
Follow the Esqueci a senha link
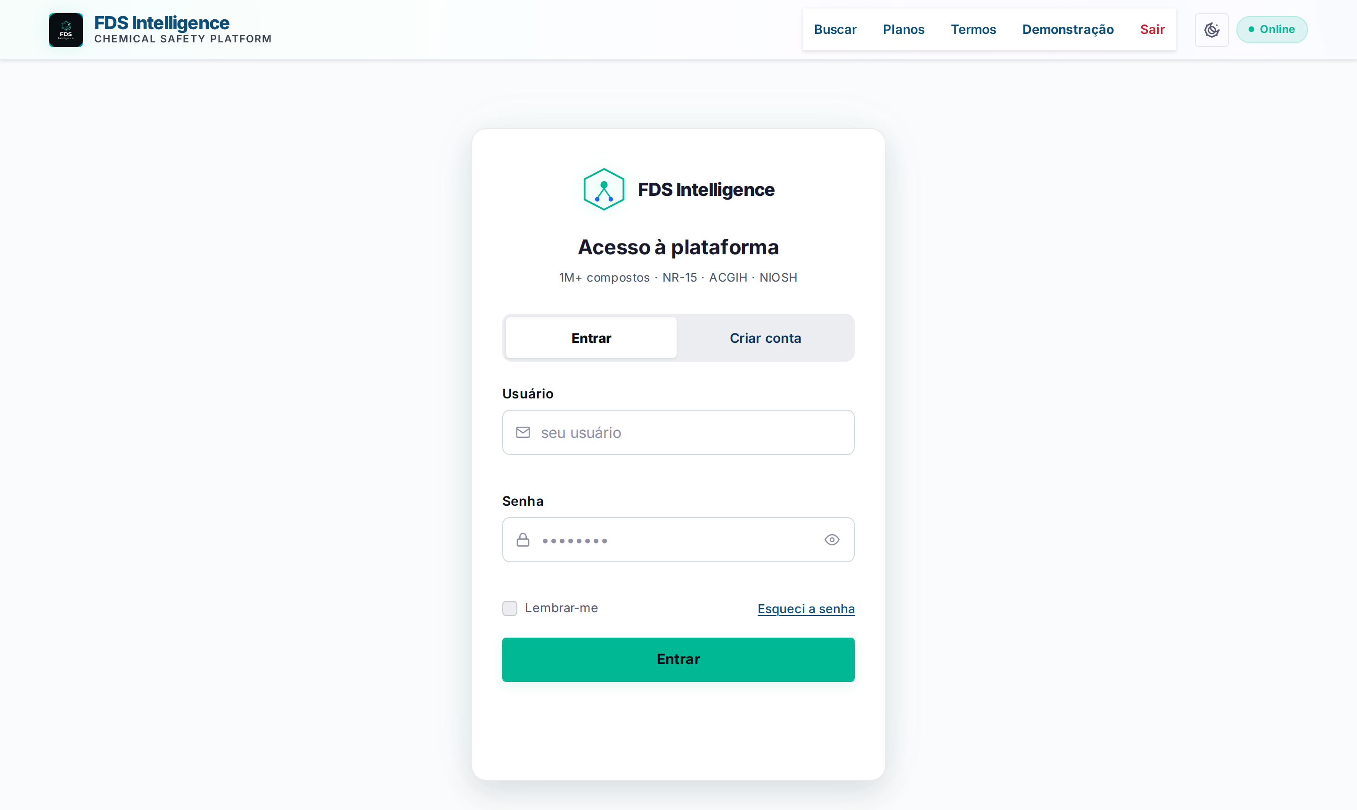click(x=805, y=608)
